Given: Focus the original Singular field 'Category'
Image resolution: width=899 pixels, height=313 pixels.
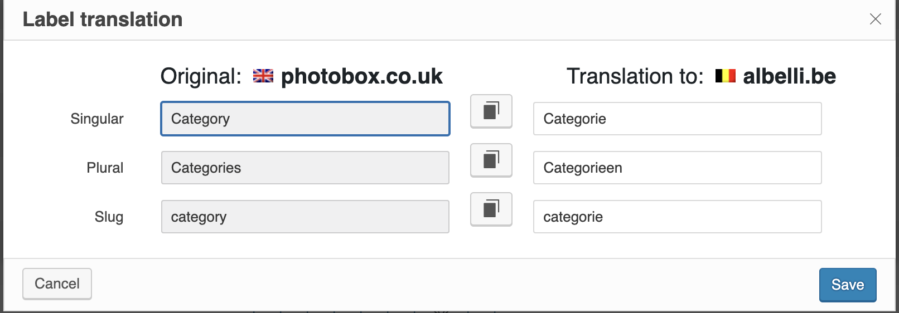Looking at the screenshot, I should tap(305, 119).
